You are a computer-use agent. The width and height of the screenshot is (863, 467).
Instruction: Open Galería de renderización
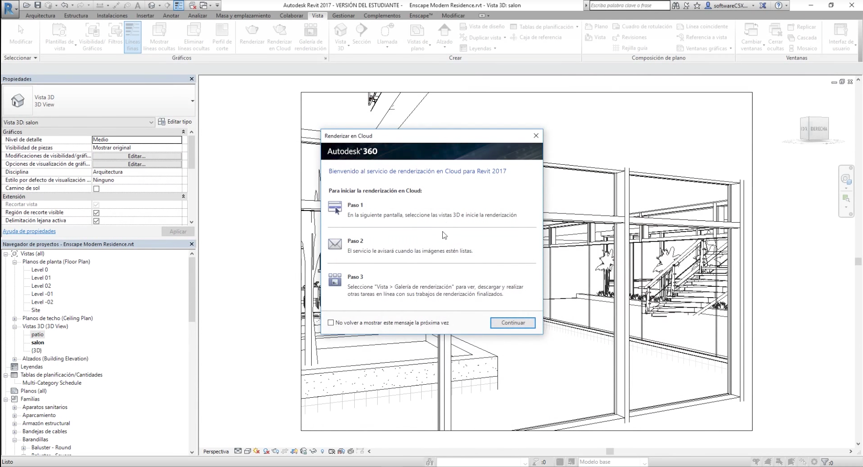(x=310, y=37)
